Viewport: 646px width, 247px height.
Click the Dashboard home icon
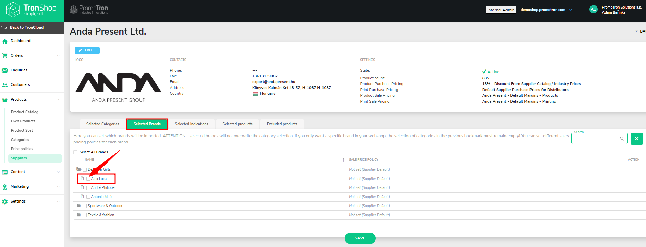[x=5, y=41]
